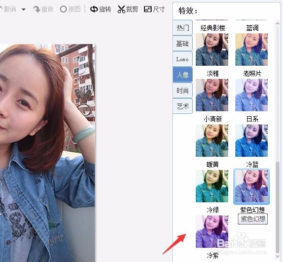Restore the 原图 original image
283x262 pixels.
[x=70, y=9]
